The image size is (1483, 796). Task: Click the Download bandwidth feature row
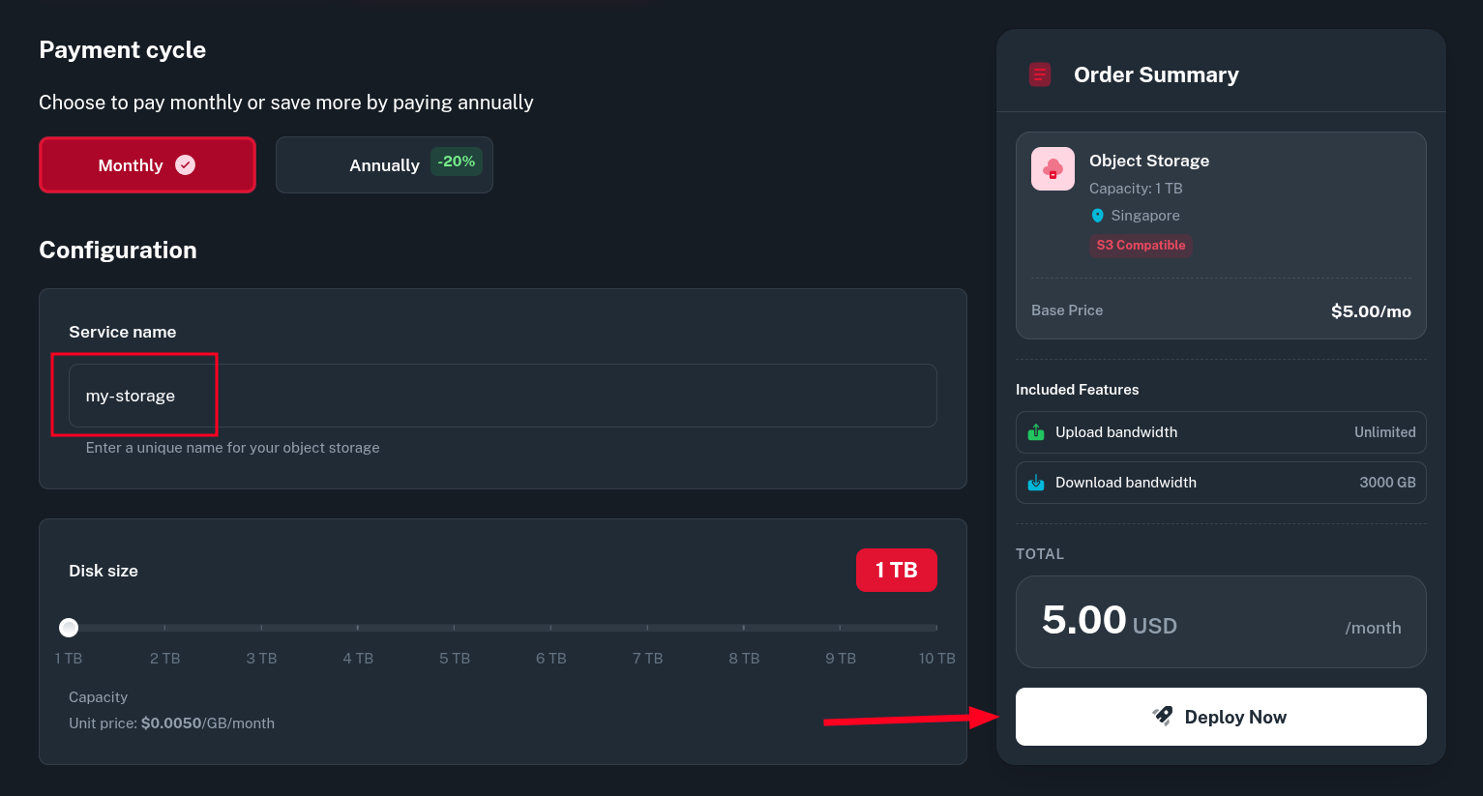[x=1221, y=483]
